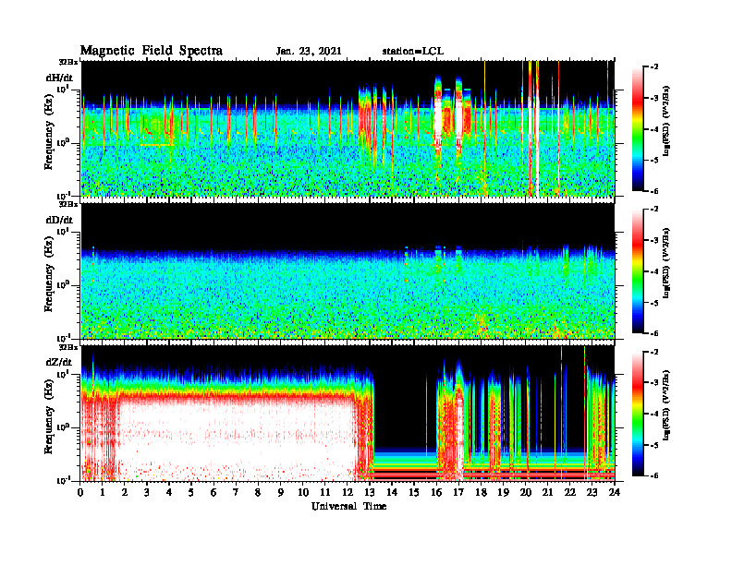This screenshot has width=732, height=565.
Task: Select the "Universal Time" axis title
Action: click(348, 506)
